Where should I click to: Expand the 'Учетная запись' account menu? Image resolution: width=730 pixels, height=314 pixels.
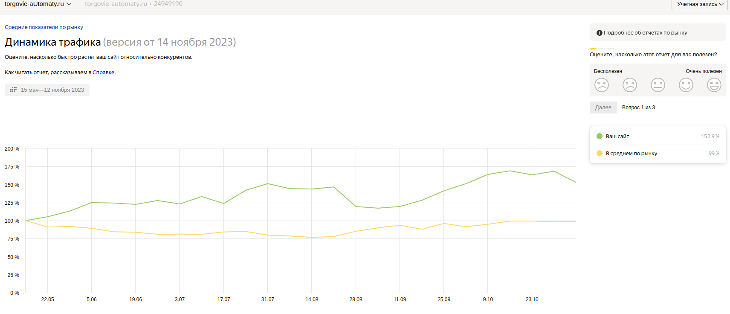(700, 4)
